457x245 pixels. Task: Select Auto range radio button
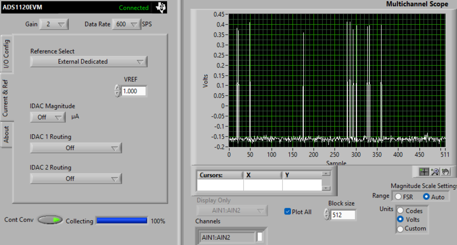[426, 197]
